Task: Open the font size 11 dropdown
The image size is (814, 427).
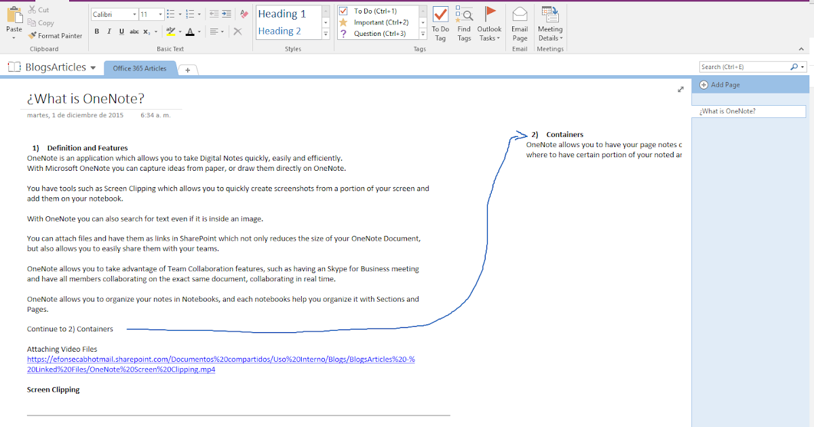Action: pyautogui.click(x=160, y=14)
